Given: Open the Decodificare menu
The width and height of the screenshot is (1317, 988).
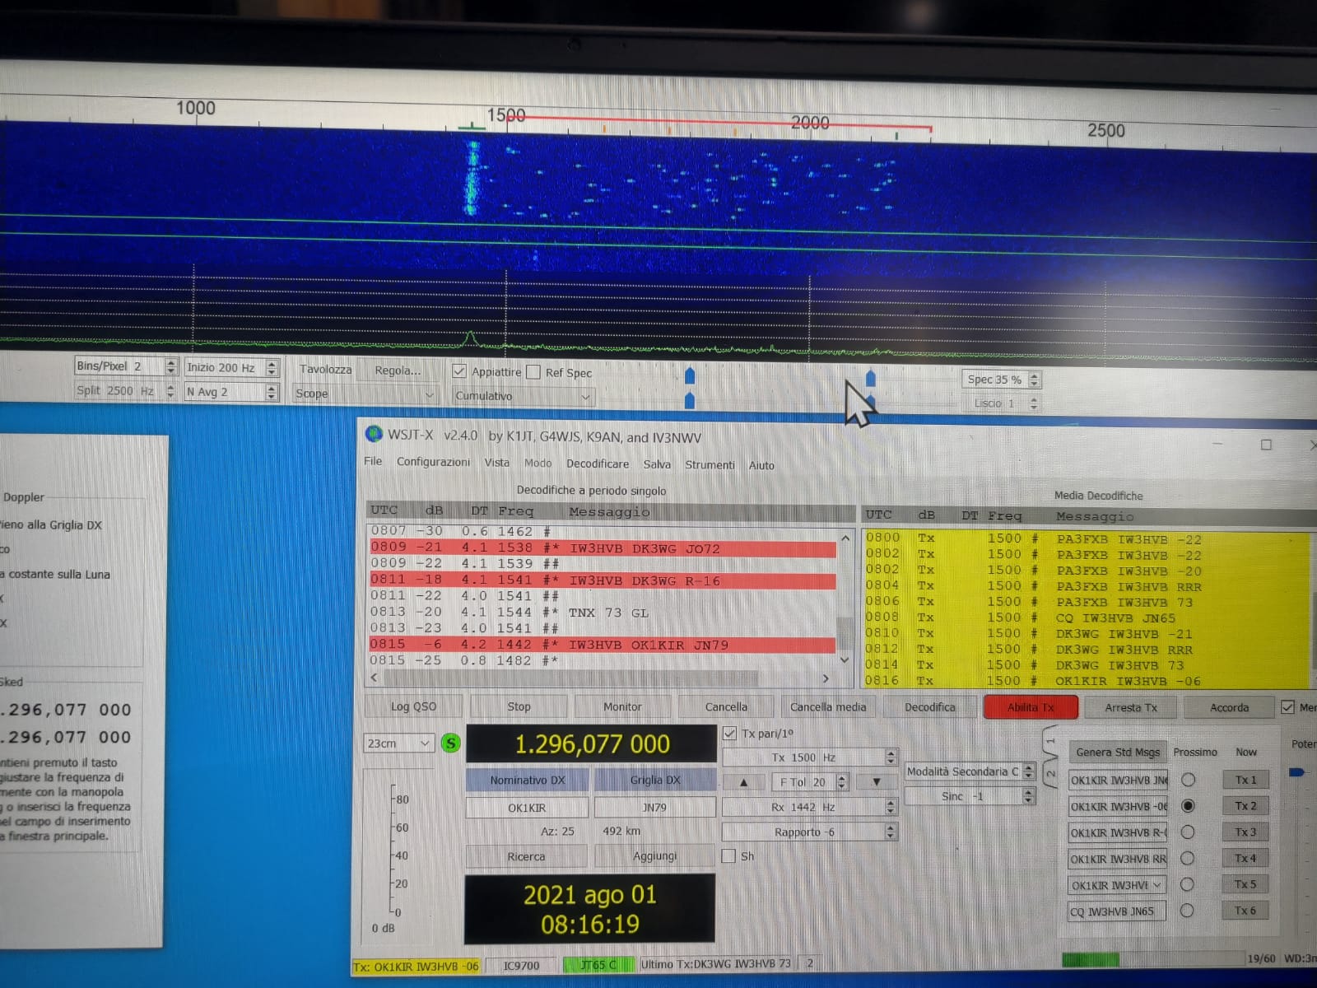Looking at the screenshot, I should (598, 464).
